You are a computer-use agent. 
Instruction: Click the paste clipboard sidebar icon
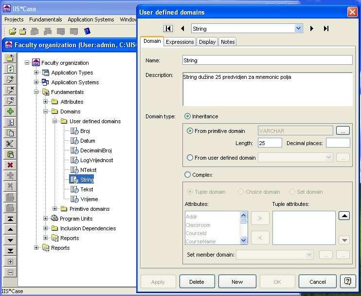coord(10,154)
